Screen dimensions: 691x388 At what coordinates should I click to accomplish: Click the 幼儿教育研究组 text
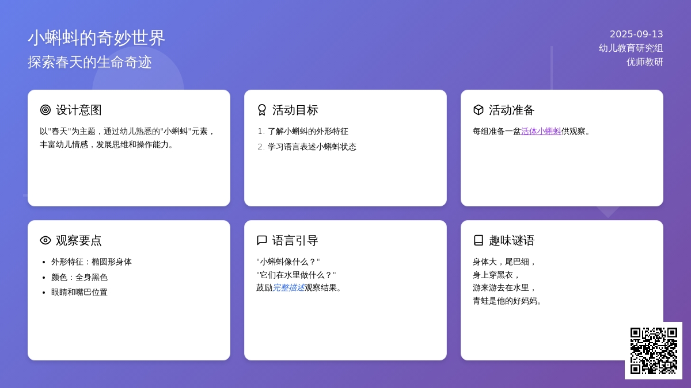pos(631,48)
